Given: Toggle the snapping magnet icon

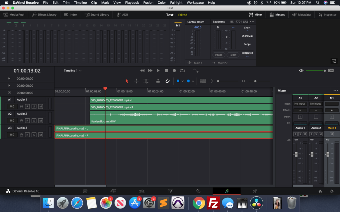Looking at the screenshot, I should tap(168, 81).
